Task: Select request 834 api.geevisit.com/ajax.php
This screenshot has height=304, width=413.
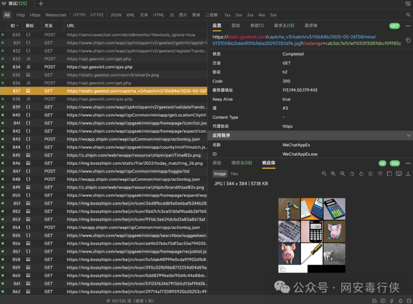Action: (x=104, y=67)
